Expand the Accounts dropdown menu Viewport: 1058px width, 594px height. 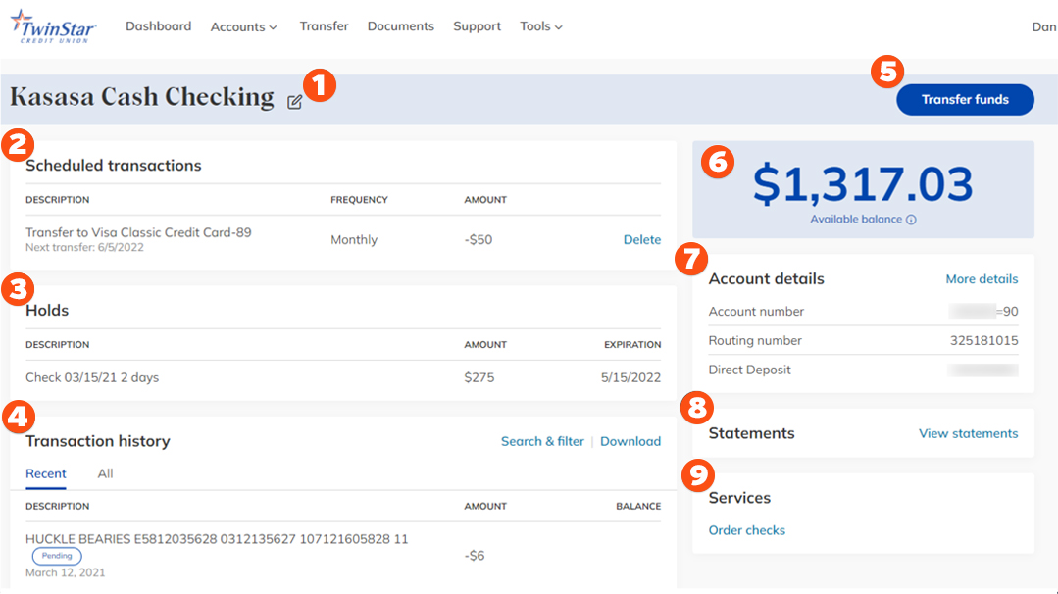click(243, 27)
